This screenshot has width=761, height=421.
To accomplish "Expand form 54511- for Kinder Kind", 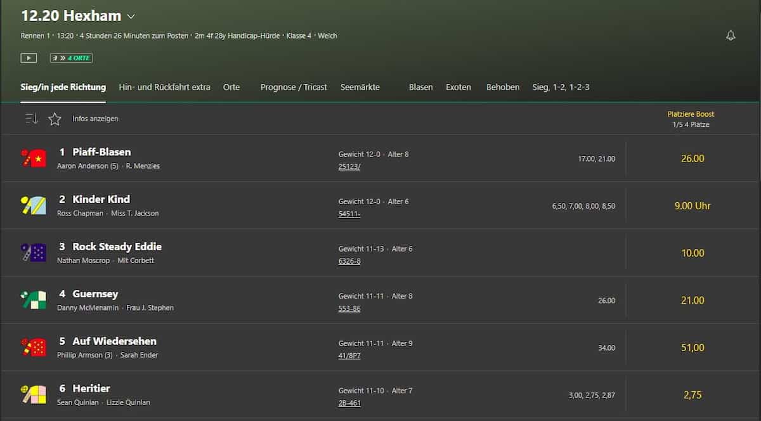I will [349, 214].
